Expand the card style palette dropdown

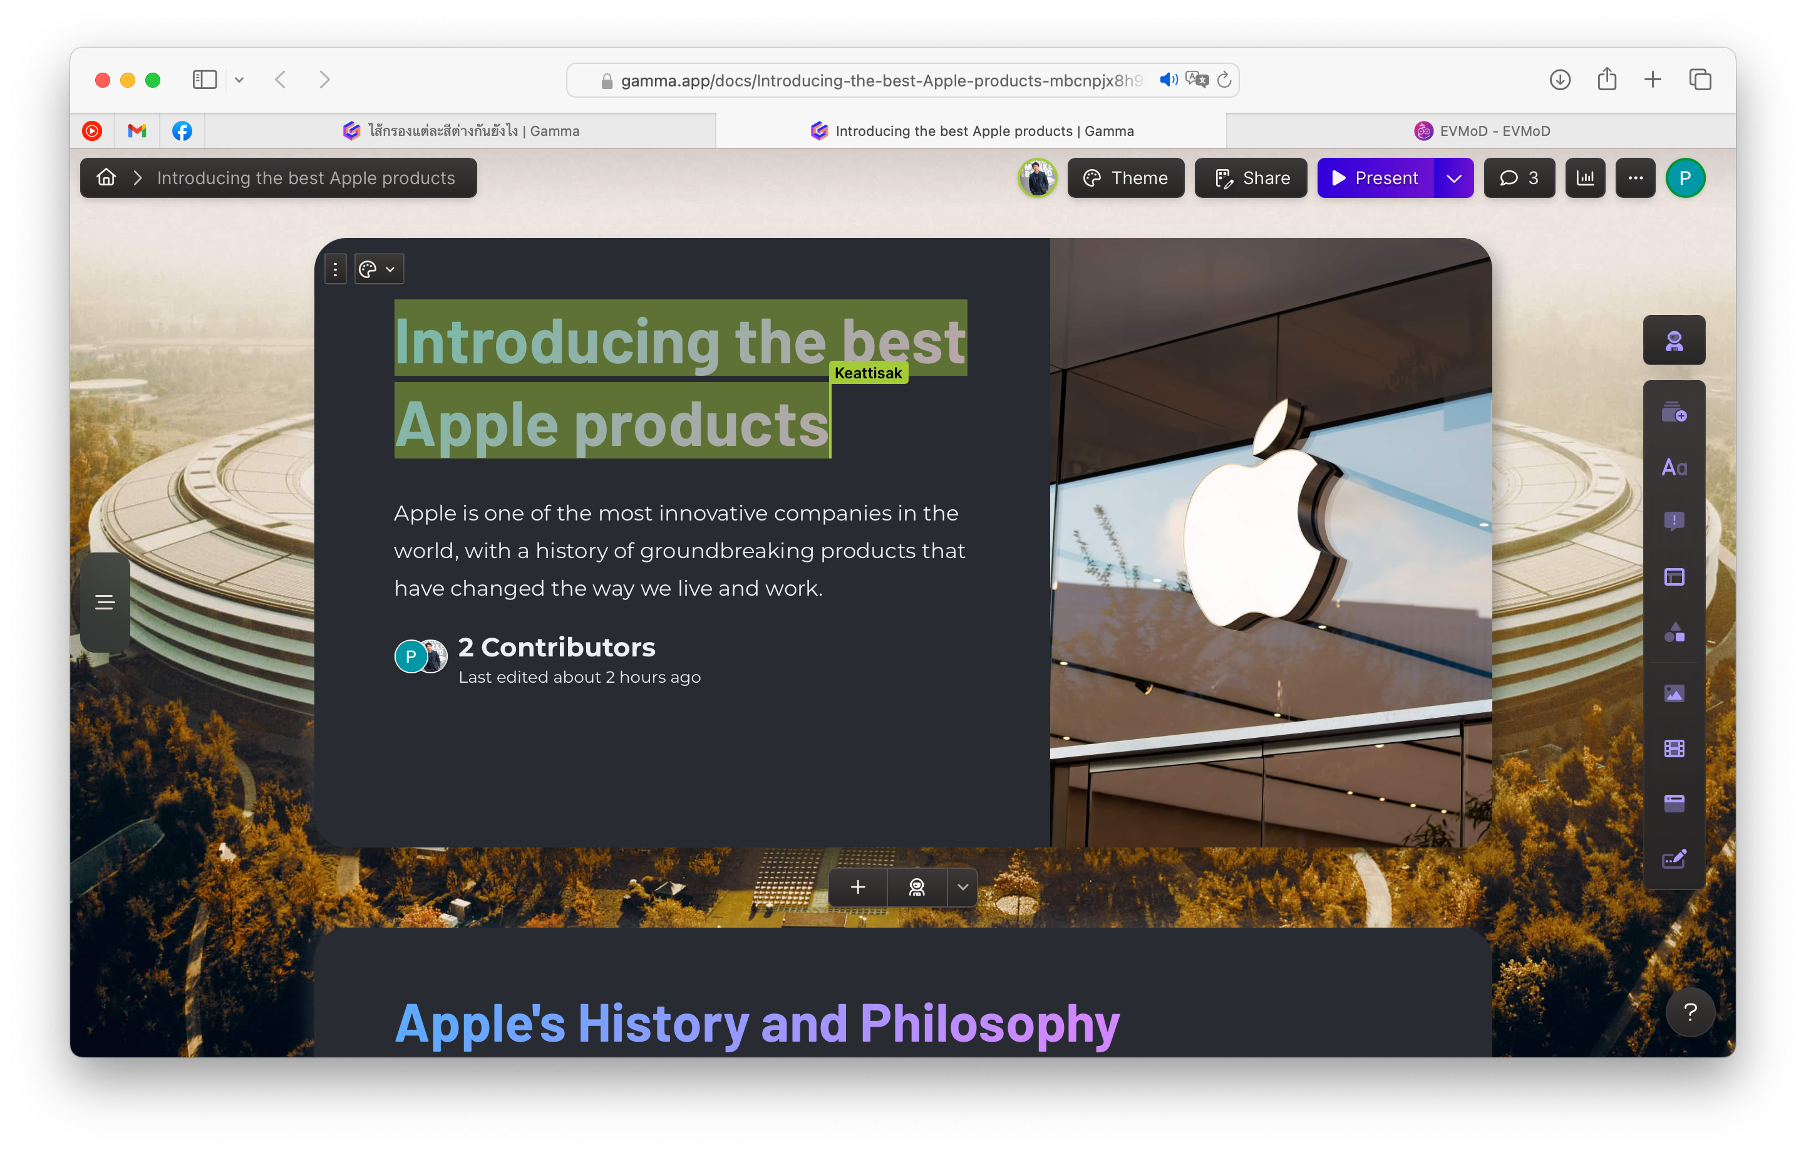click(x=379, y=269)
